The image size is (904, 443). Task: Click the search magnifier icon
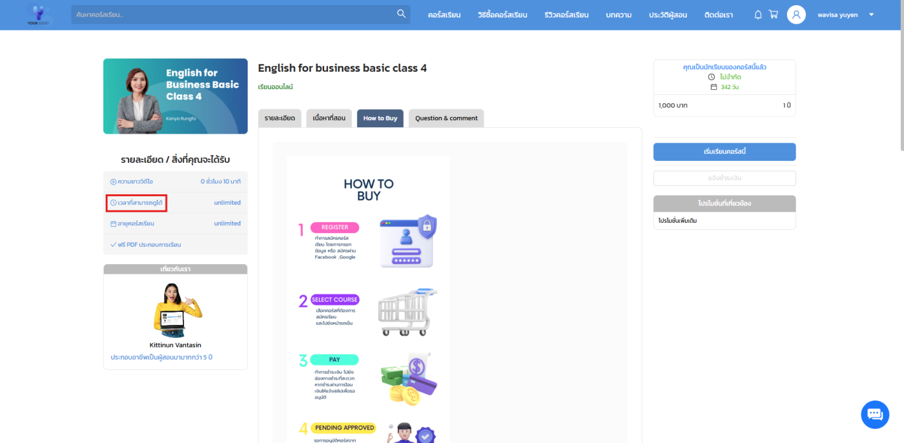(401, 14)
